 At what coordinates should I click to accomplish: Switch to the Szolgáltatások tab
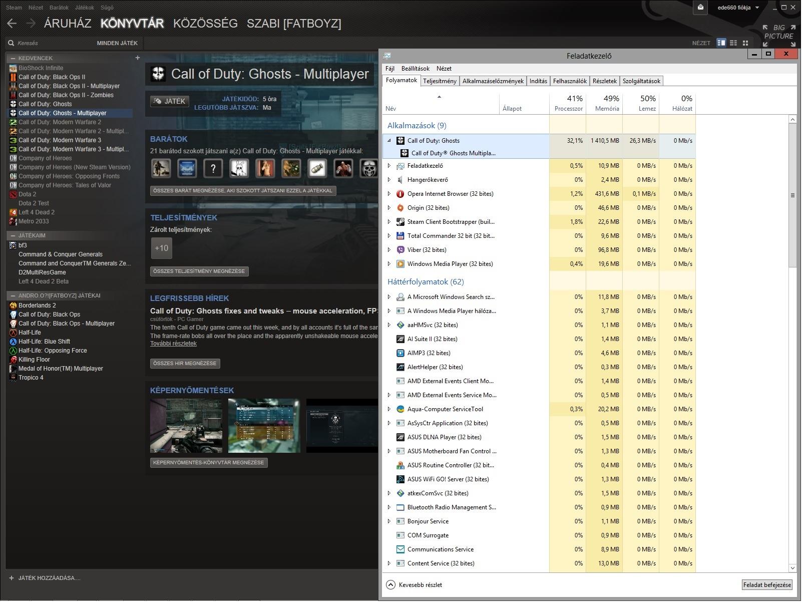point(641,81)
